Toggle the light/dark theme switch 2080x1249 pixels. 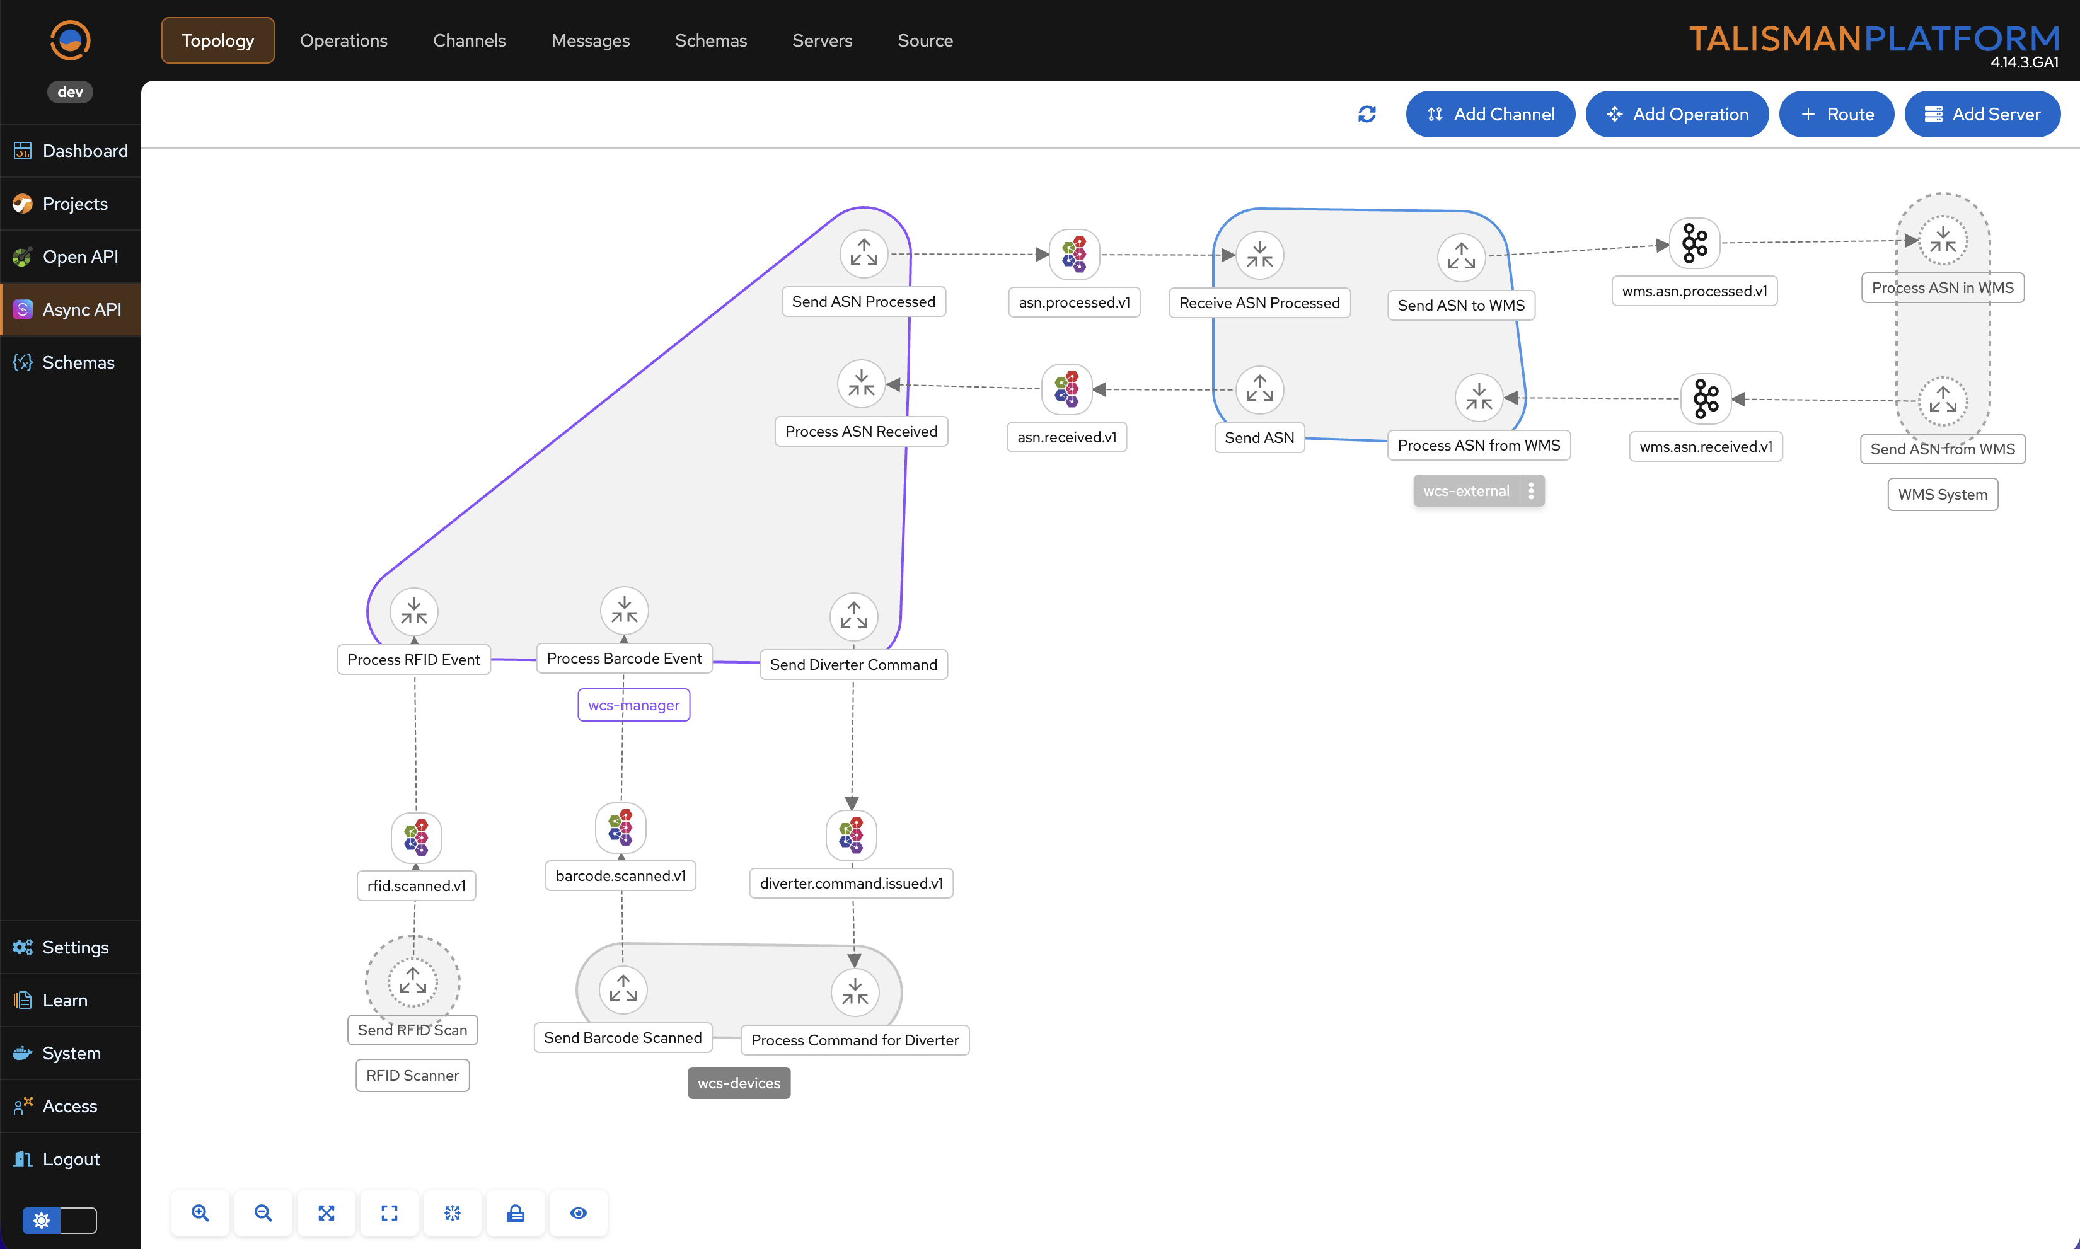point(59,1219)
